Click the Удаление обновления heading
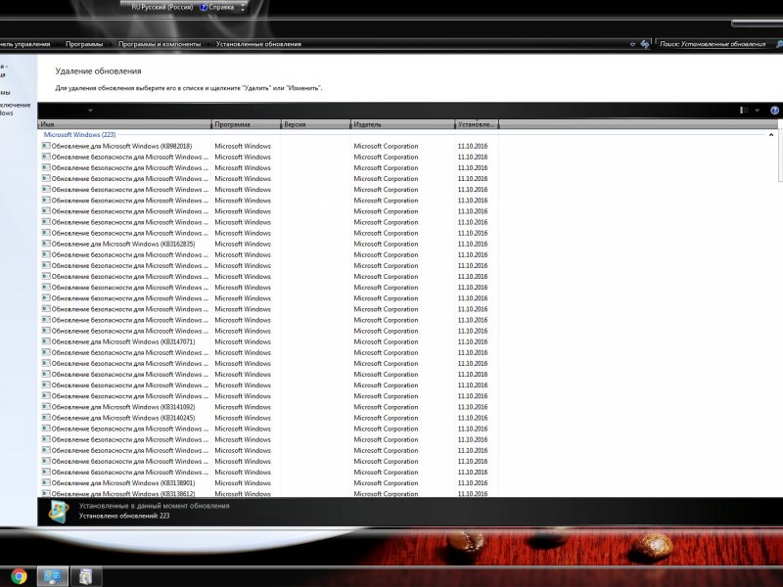783x587 pixels. 99,70
